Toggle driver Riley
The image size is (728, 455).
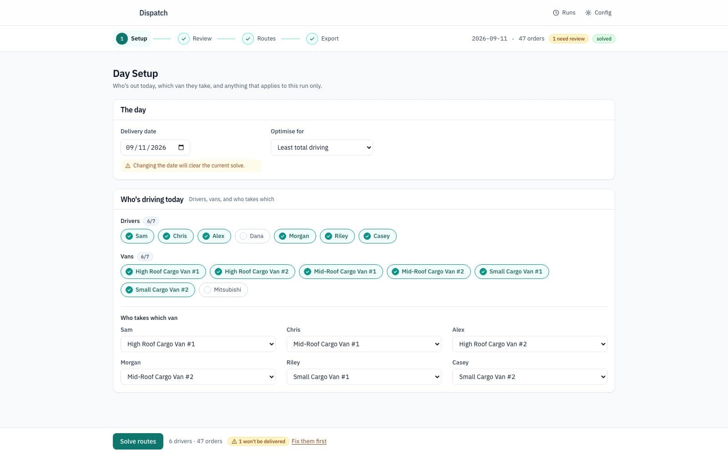tap(337, 236)
